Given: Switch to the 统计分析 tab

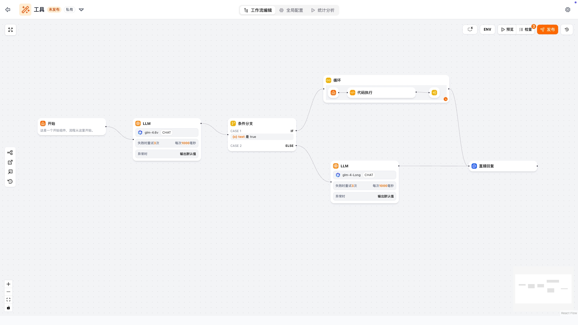Looking at the screenshot, I should [323, 10].
